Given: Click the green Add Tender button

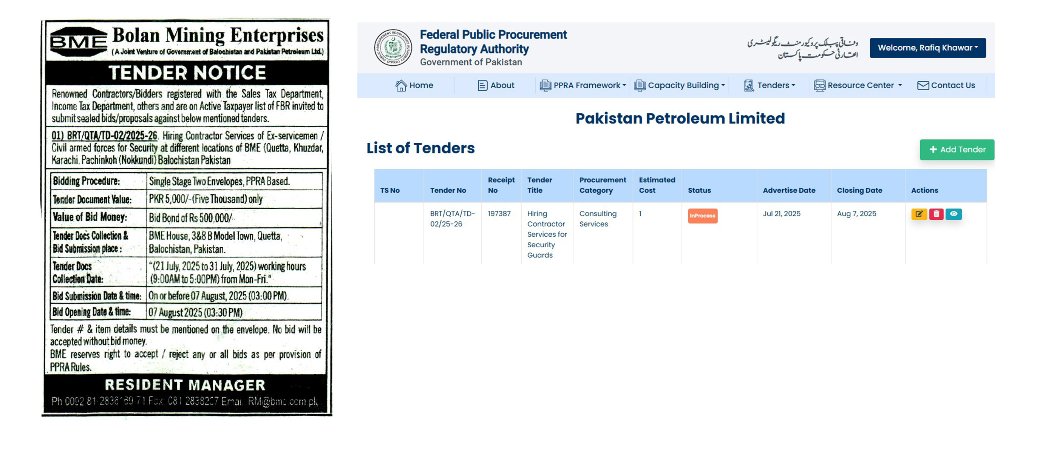Looking at the screenshot, I should (957, 150).
